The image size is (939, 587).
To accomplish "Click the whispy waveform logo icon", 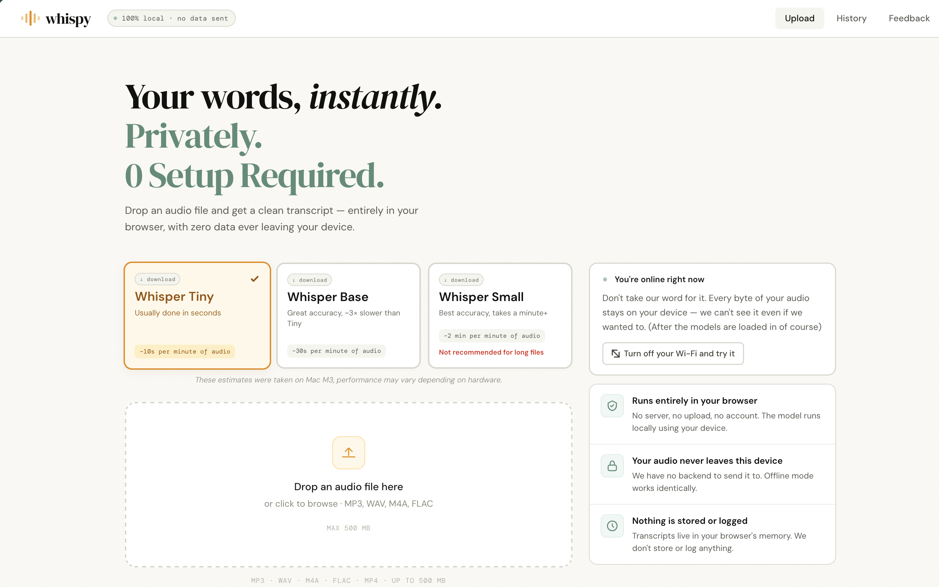I will point(30,18).
